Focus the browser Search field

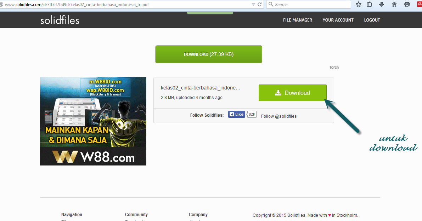(308, 4)
